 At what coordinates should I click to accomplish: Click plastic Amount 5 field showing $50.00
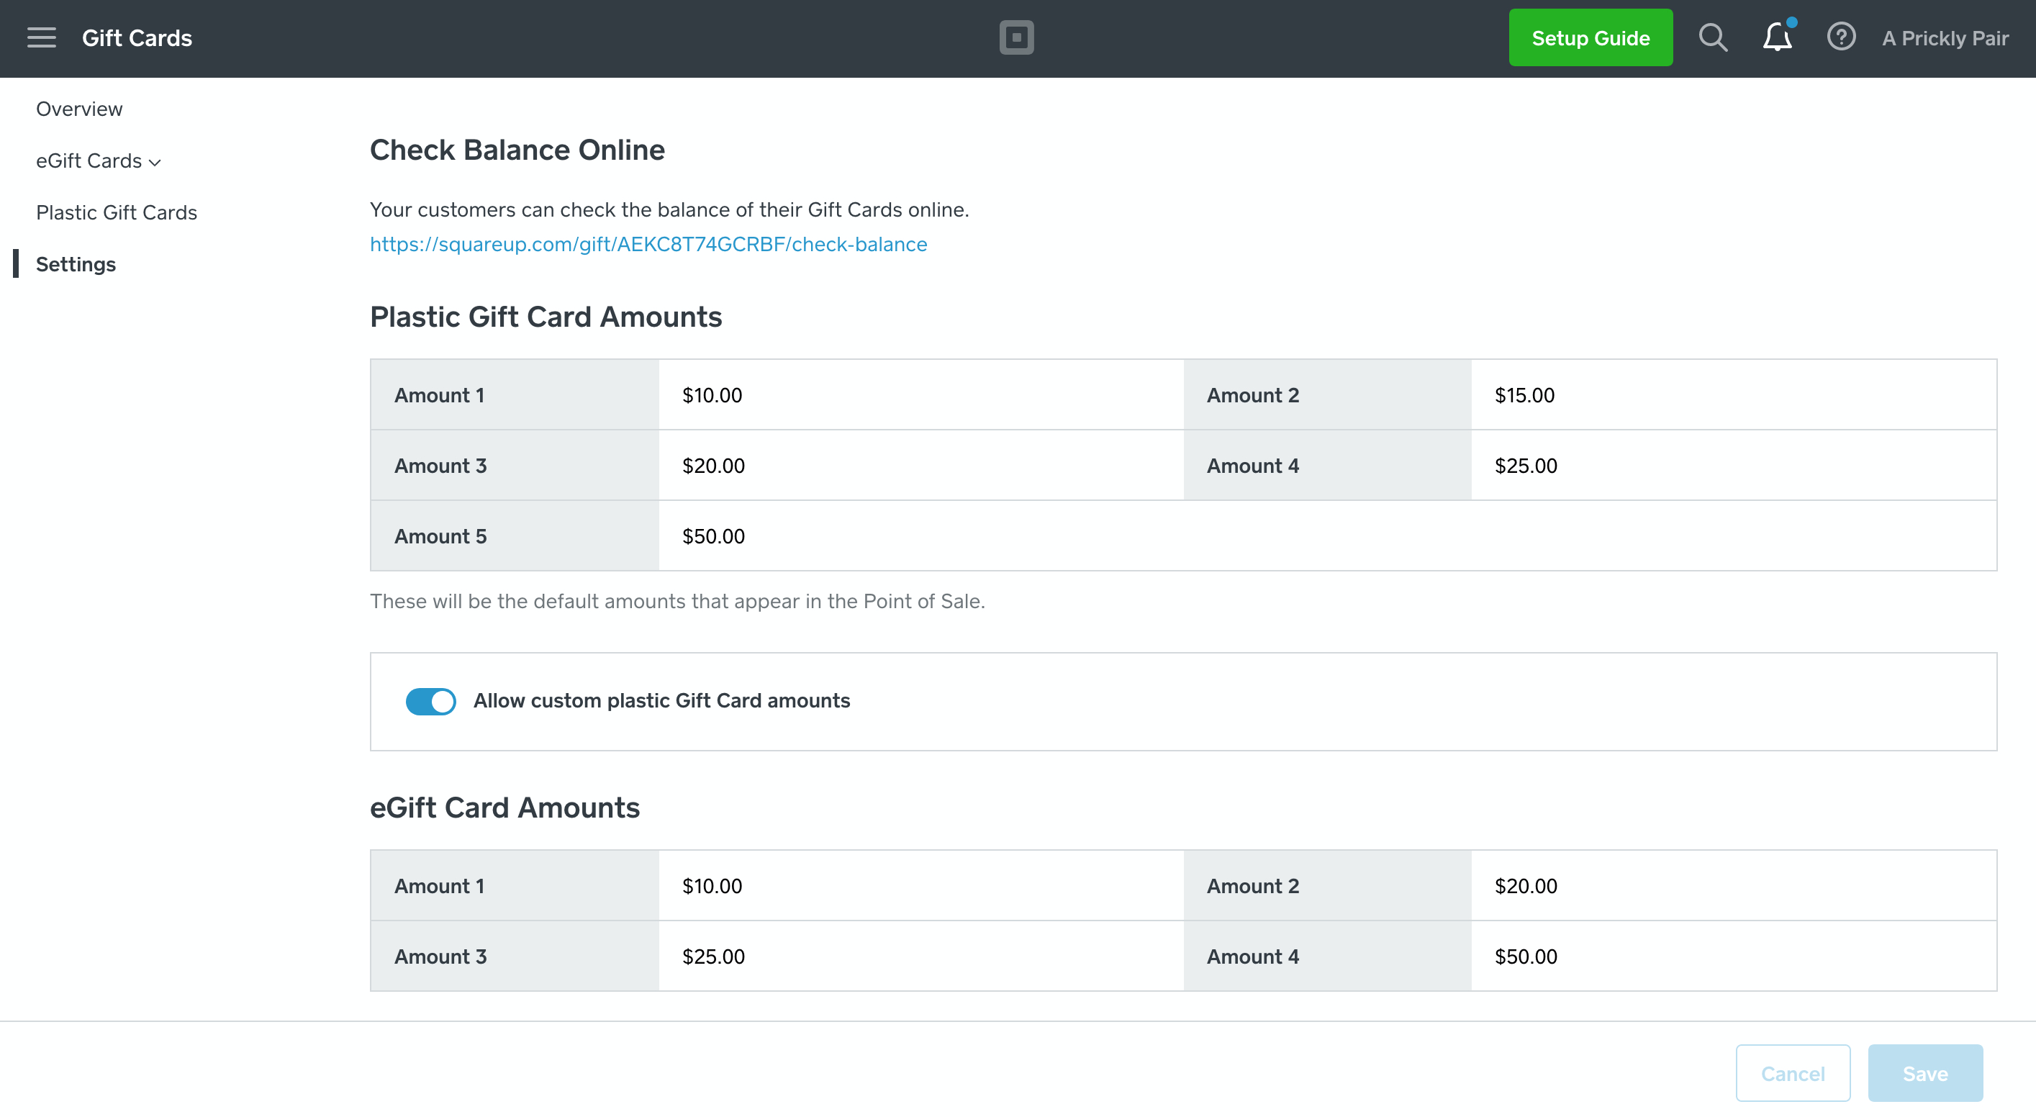(x=919, y=536)
